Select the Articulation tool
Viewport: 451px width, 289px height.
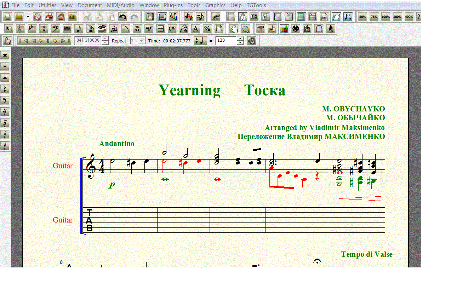137,29
